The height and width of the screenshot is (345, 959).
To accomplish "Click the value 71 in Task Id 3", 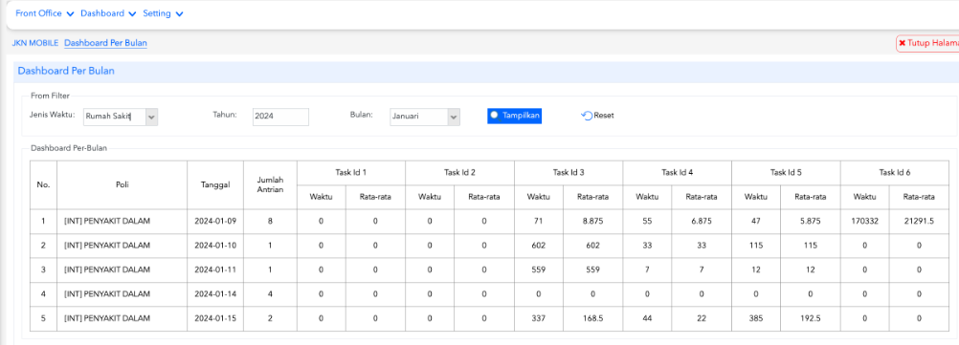I will 538,221.
